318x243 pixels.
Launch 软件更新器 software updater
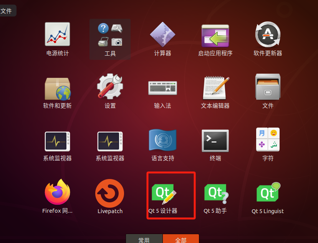click(x=268, y=34)
